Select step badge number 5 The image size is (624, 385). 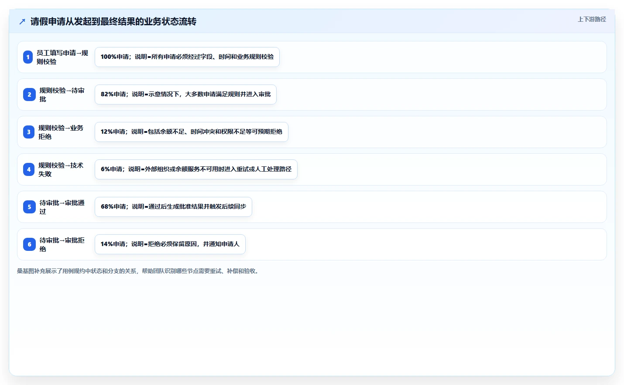point(29,207)
